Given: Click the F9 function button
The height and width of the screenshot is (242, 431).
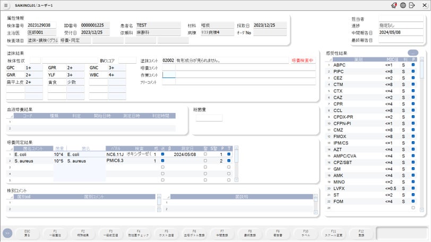Looking at the screenshot, I should pyautogui.click(x=278, y=233).
